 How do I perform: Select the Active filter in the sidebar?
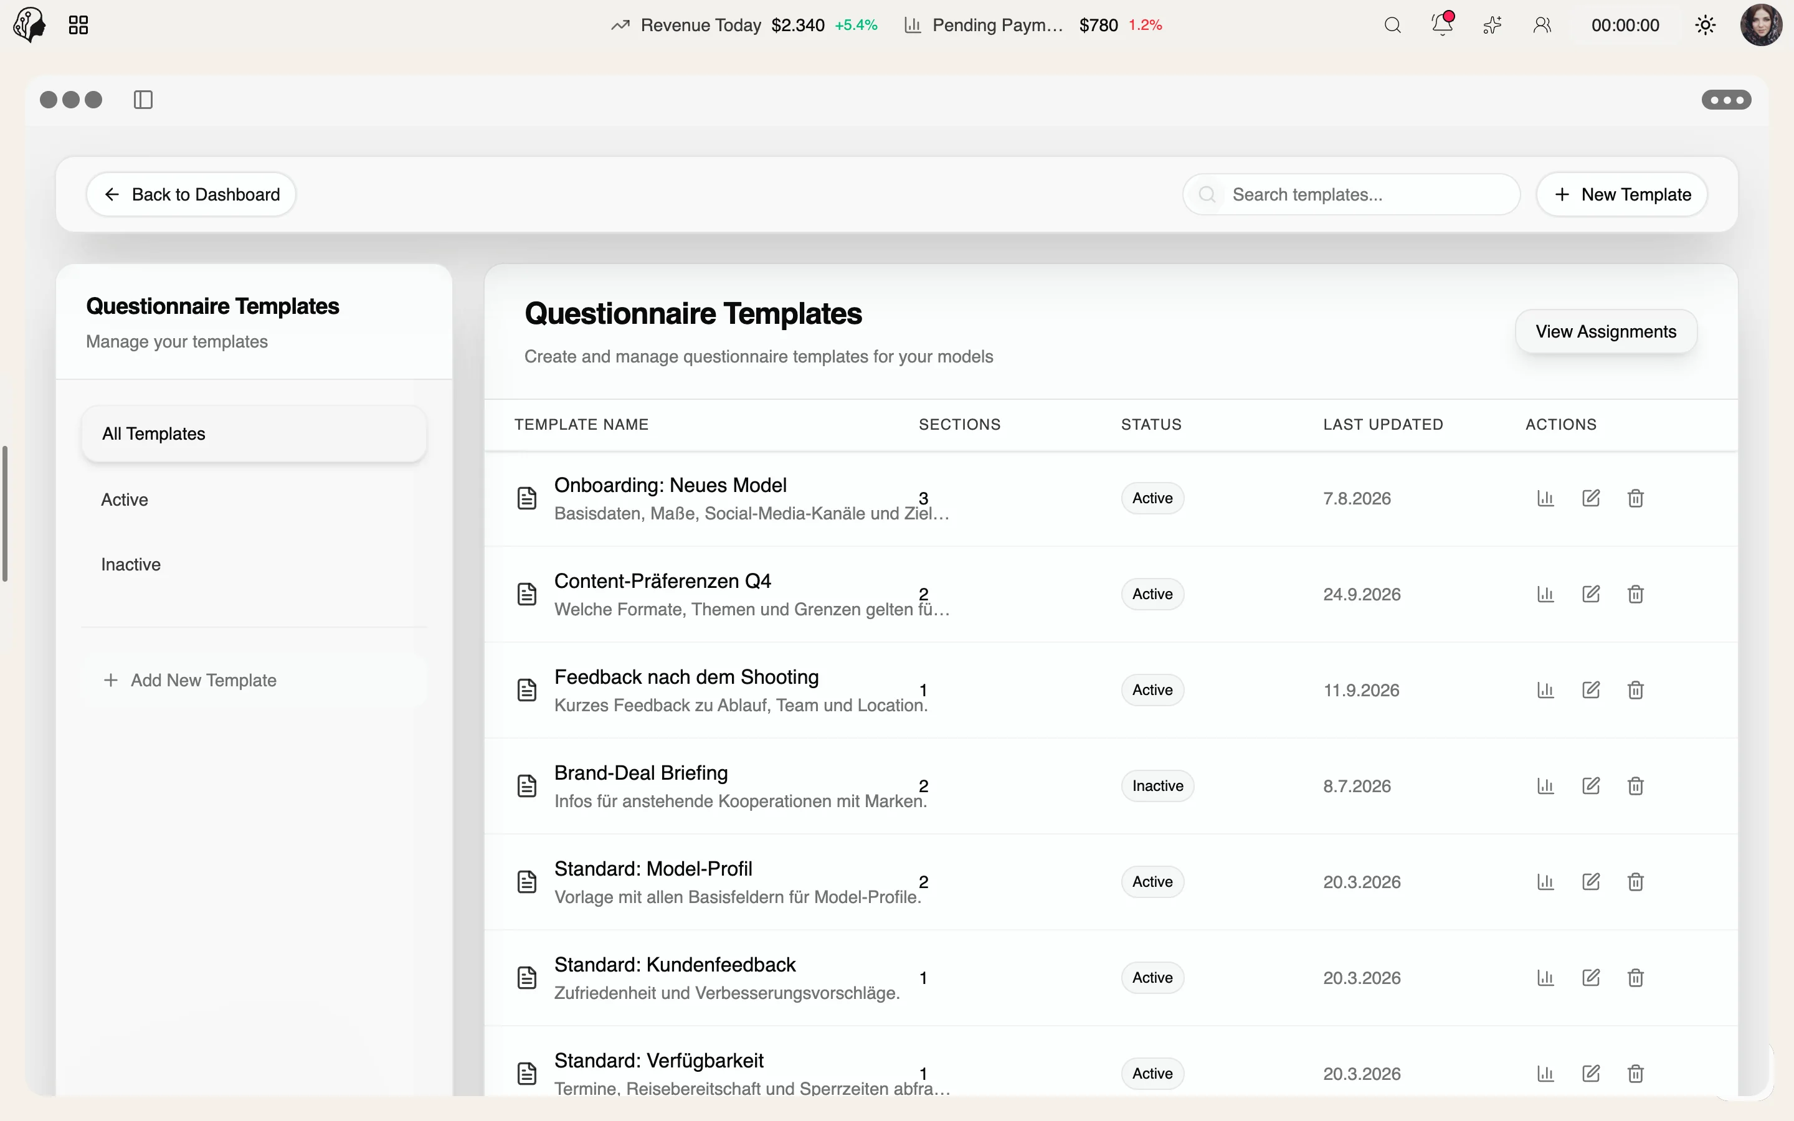tap(254, 499)
